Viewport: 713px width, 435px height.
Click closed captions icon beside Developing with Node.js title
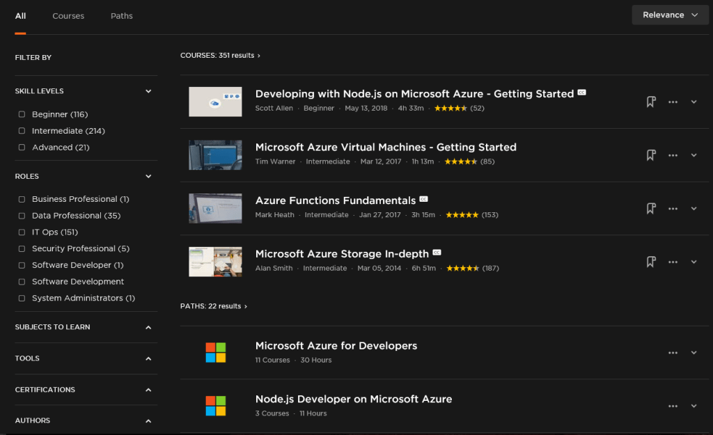581,93
